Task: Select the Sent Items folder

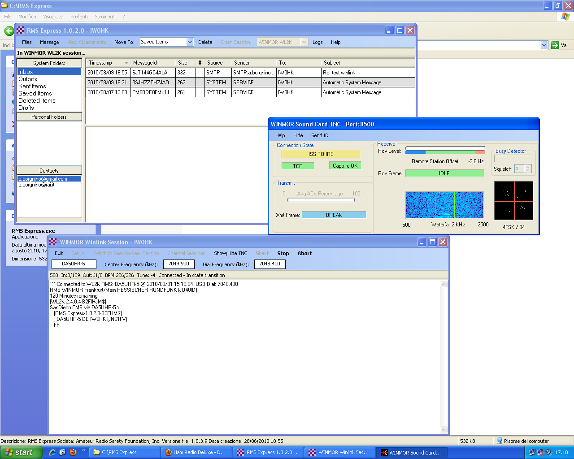Action: (x=32, y=86)
